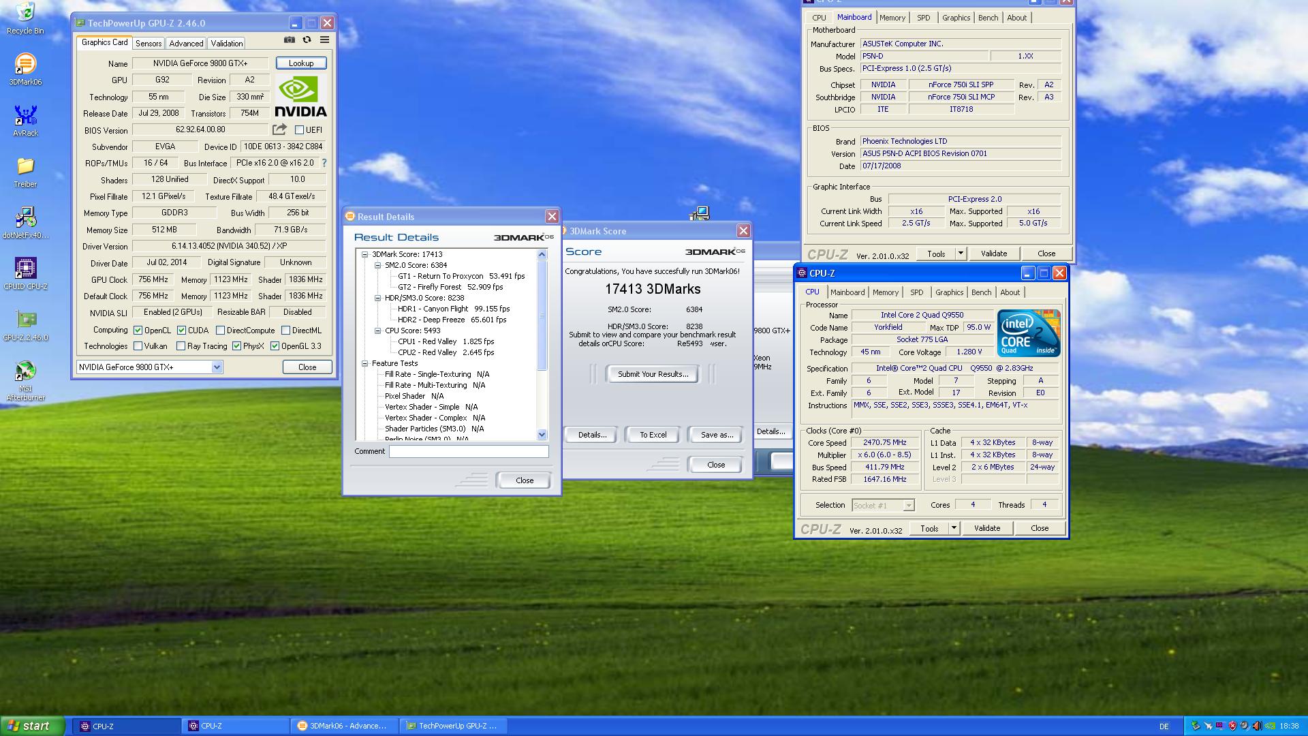The image size is (1308, 736).
Task: Switch to the Bench tab in CPU-Z
Action: (981, 292)
